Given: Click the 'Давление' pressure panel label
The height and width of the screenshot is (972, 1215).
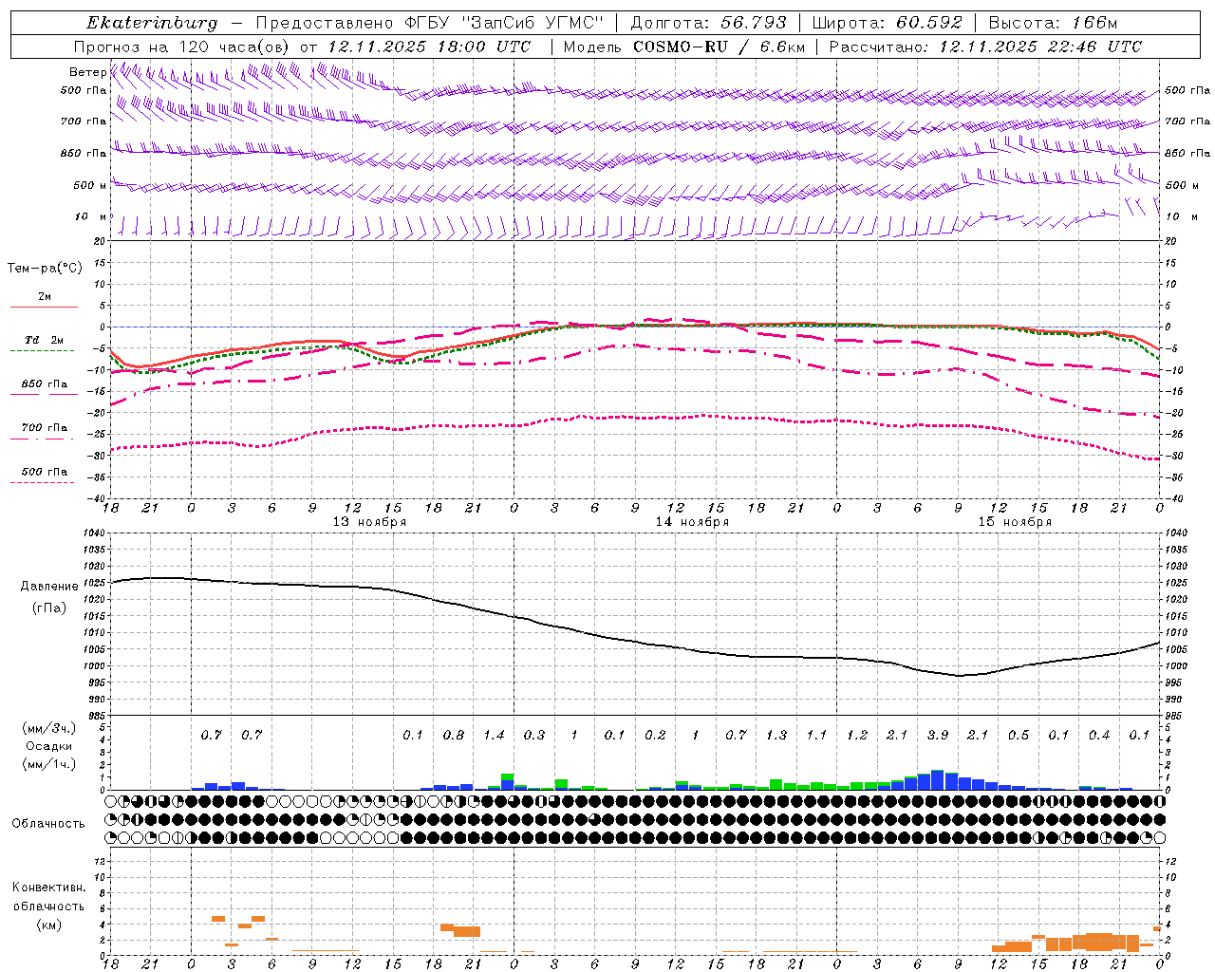Looking at the screenshot, I should pos(49,587).
